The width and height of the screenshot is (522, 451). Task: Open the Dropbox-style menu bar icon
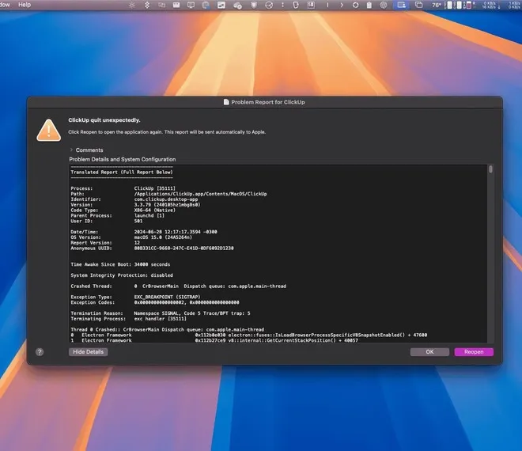click(x=147, y=5)
